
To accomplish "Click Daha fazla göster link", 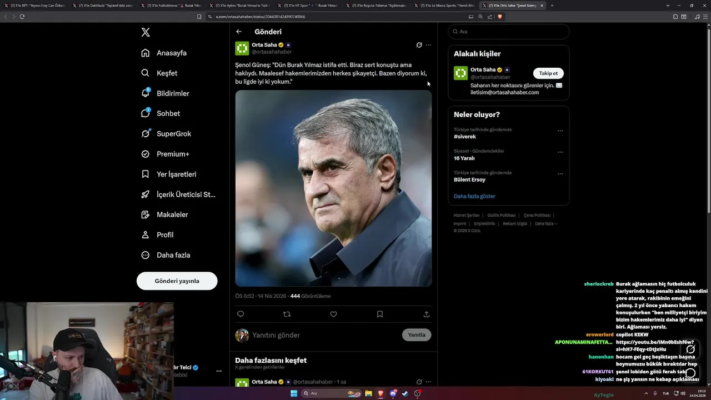I will [x=474, y=196].
